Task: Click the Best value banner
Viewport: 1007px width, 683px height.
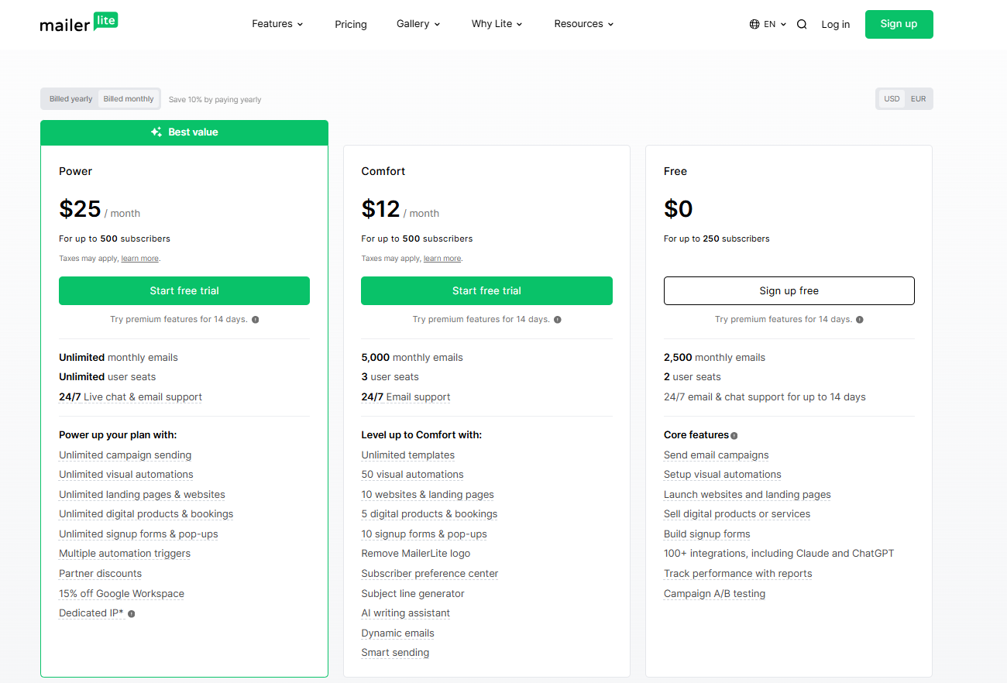Action: pyautogui.click(x=184, y=132)
